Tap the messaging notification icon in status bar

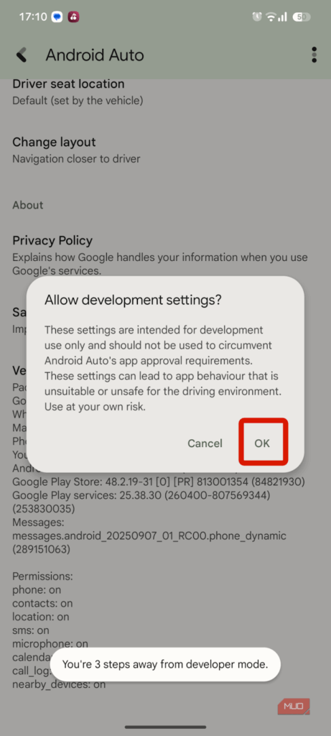57,17
